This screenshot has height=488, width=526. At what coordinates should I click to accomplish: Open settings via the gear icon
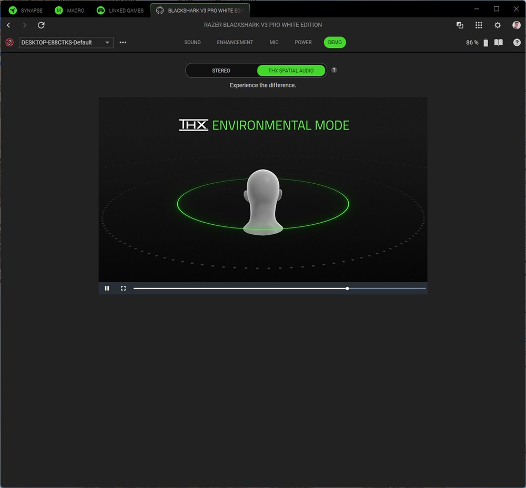click(x=498, y=25)
